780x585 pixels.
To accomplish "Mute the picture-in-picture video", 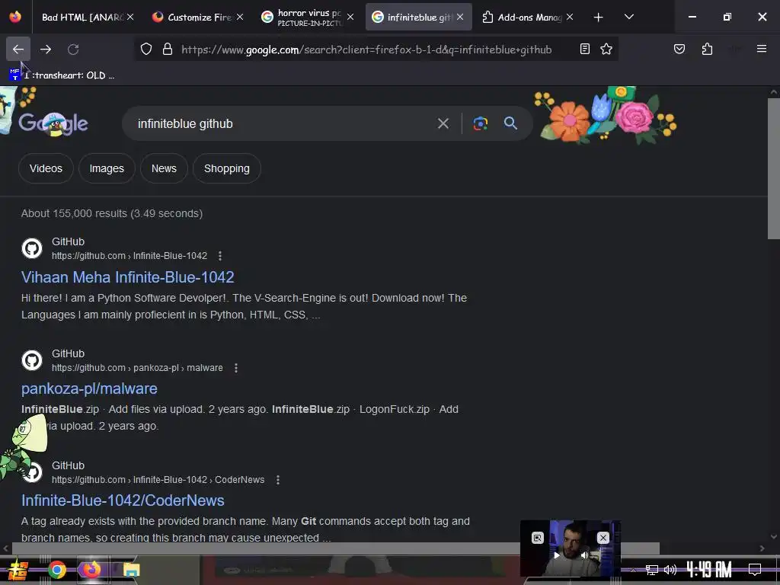I will [585, 555].
